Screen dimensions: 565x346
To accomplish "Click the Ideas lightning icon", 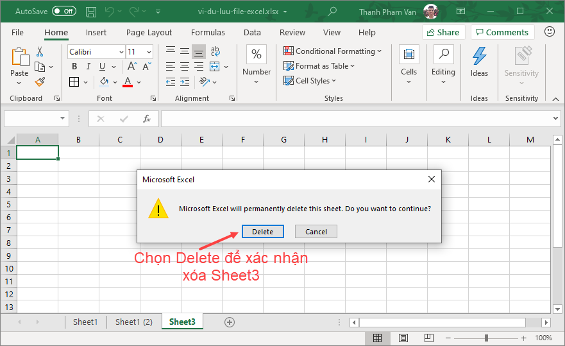I will pos(479,56).
